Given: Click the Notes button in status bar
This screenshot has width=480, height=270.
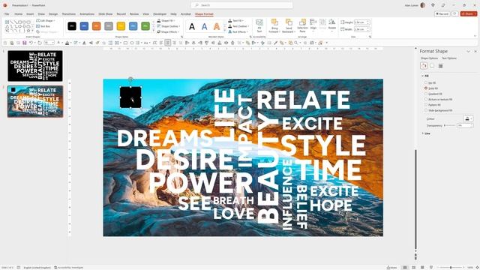Looking at the screenshot, I should [x=392, y=267].
